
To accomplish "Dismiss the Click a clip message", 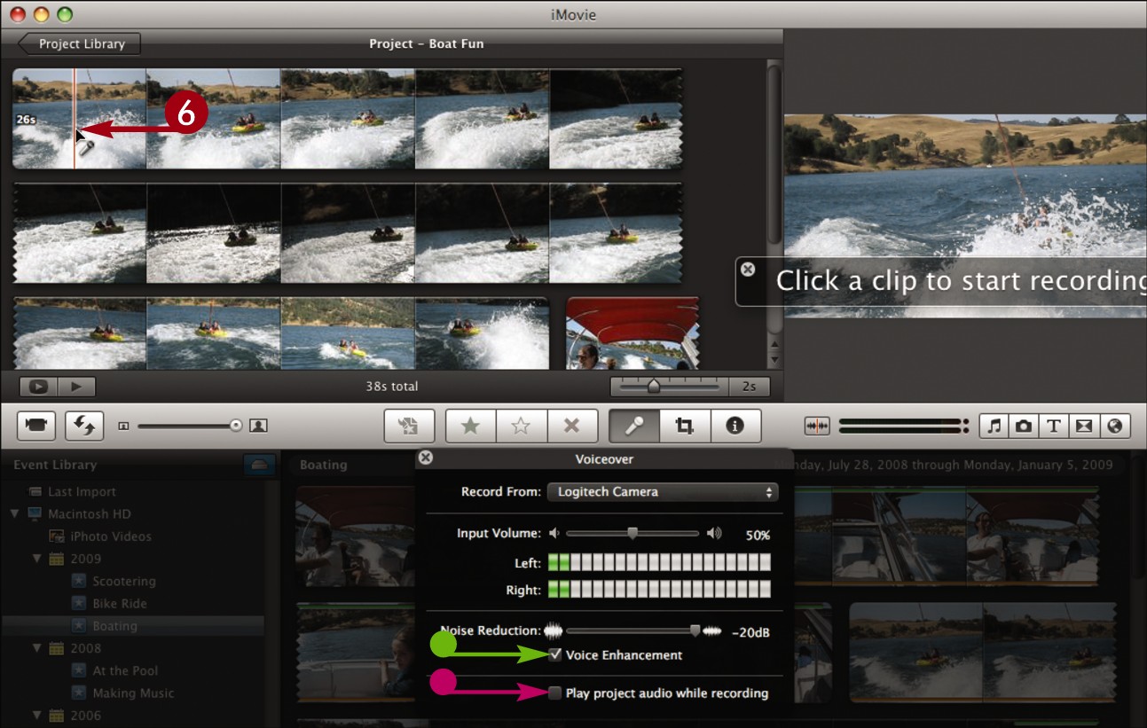I will [748, 268].
